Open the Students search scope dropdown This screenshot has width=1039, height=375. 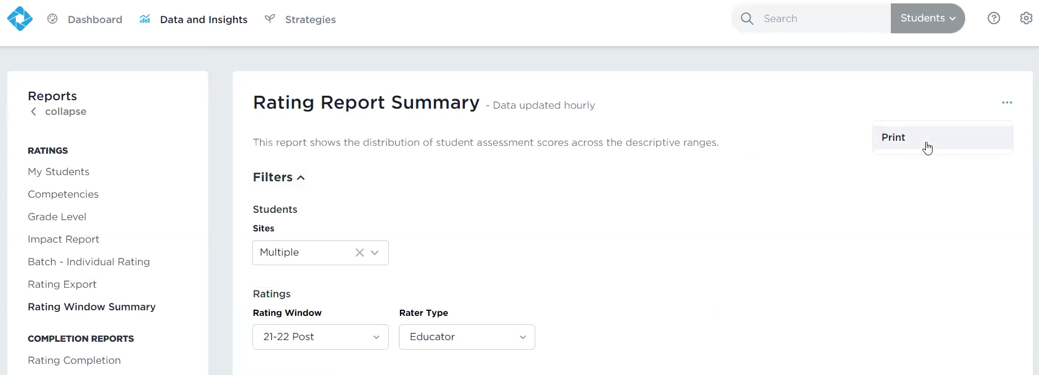pyautogui.click(x=927, y=19)
